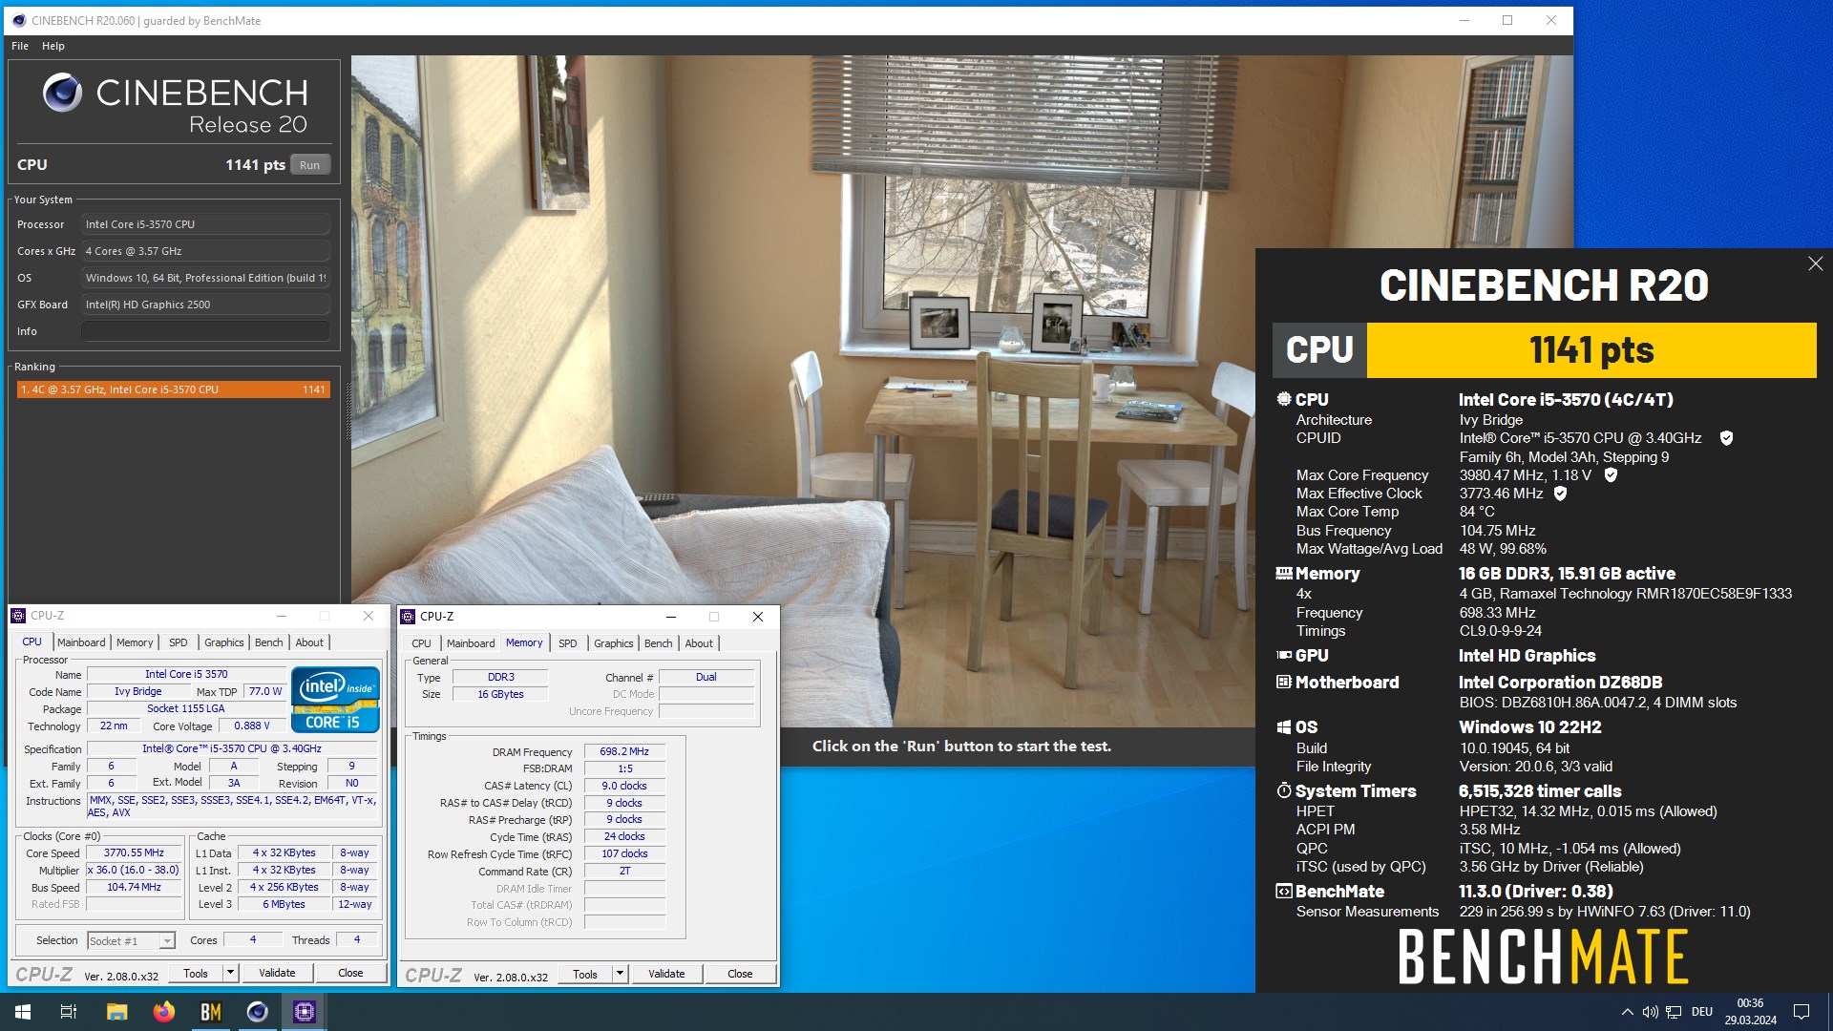
Task: Launch Firefox from the taskbar
Action: [164, 1012]
